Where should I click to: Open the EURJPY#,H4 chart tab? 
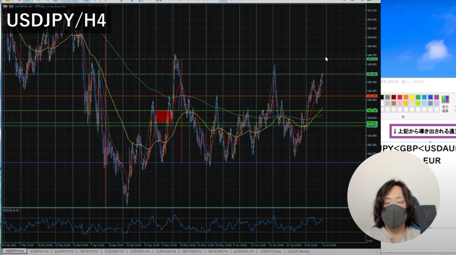point(39,251)
